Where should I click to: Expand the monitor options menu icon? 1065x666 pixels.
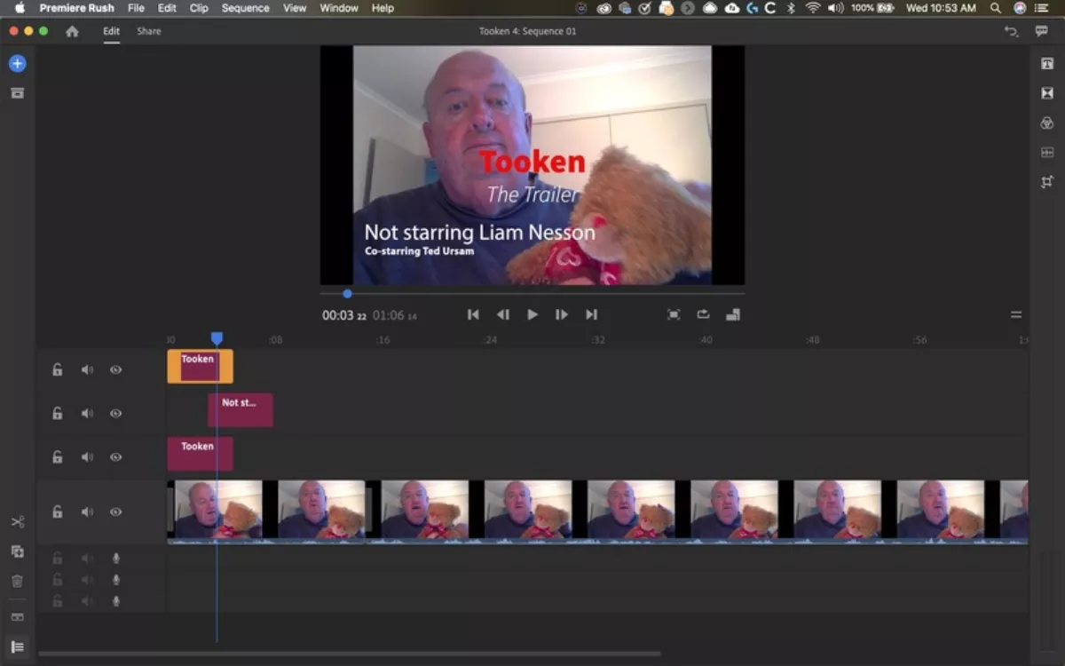[x=1016, y=314]
